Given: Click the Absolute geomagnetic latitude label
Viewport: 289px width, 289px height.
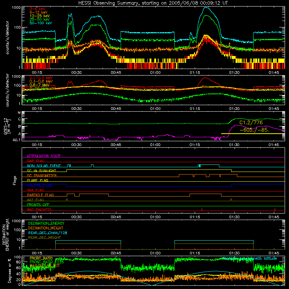Looking at the screenshot, I should (x=249, y=258).
